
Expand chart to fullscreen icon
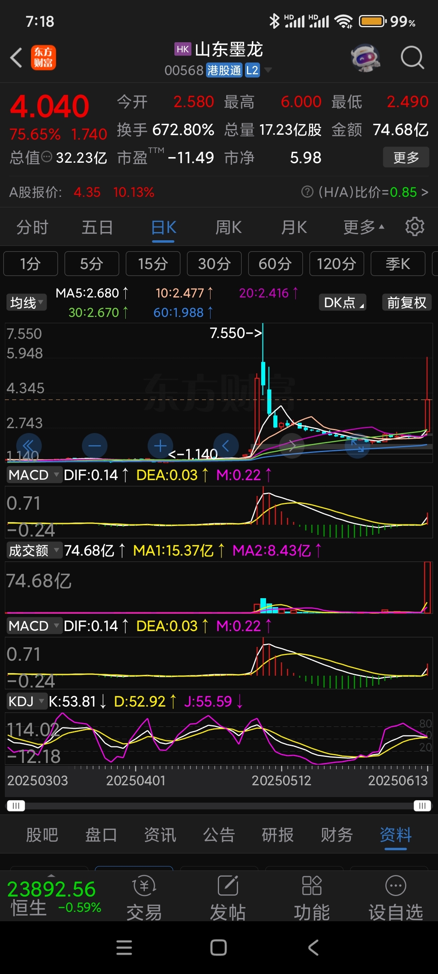click(357, 446)
